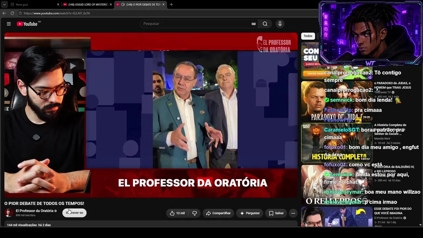Open the on-screen keyboard in search box
The width and height of the screenshot is (423, 238).
click(253, 24)
